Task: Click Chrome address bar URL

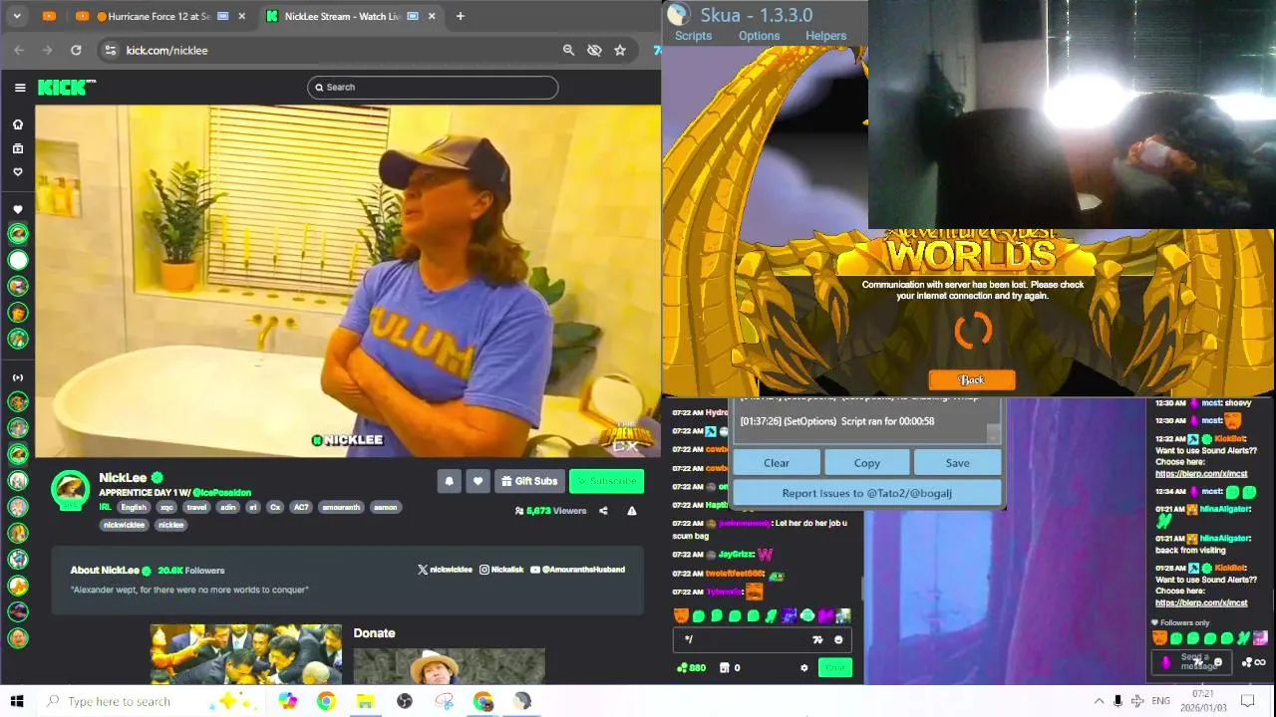Action: click(x=166, y=50)
